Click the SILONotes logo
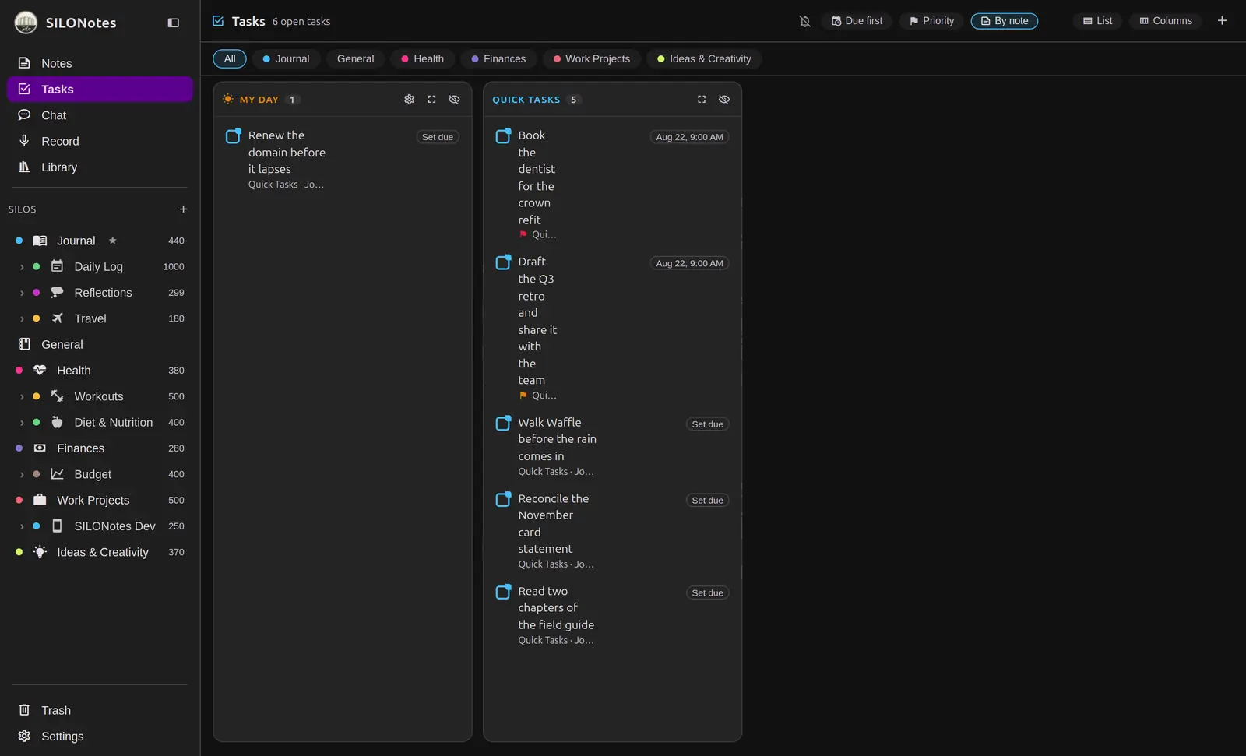This screenshot has width=1246, height=756. pos(26,23)
